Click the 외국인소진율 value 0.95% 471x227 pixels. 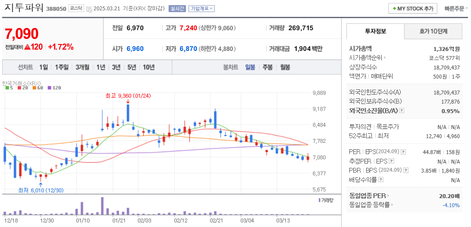point(451,111)
